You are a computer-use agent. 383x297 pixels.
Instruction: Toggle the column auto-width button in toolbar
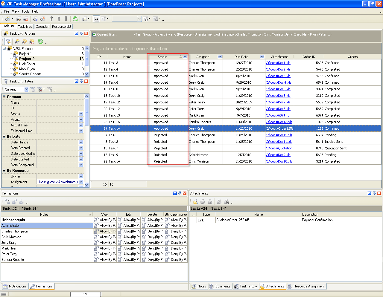click(96, 19)
